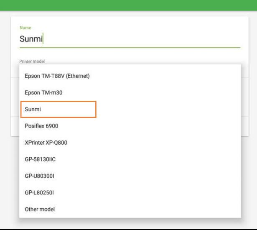257x230 pixels.
Task: Select Sunmi printer model option
Action: coord(130,109)
